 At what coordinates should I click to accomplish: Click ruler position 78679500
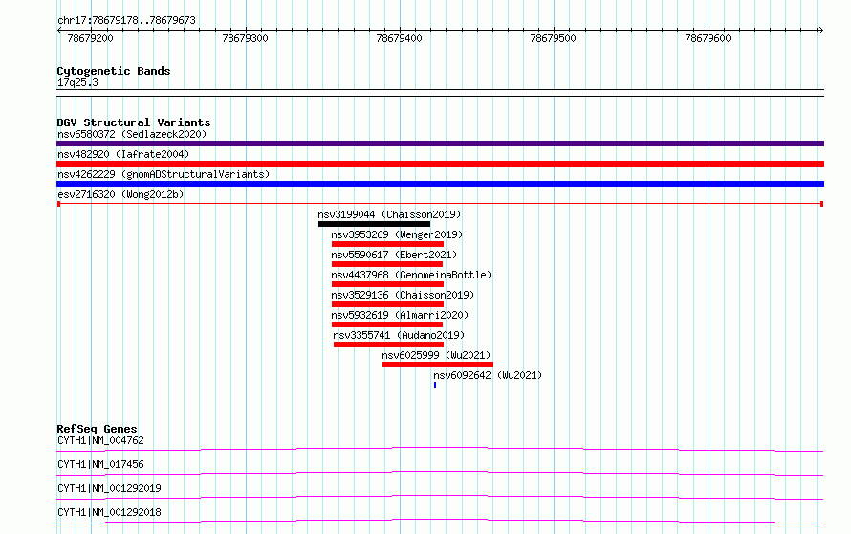click(553, 38)
